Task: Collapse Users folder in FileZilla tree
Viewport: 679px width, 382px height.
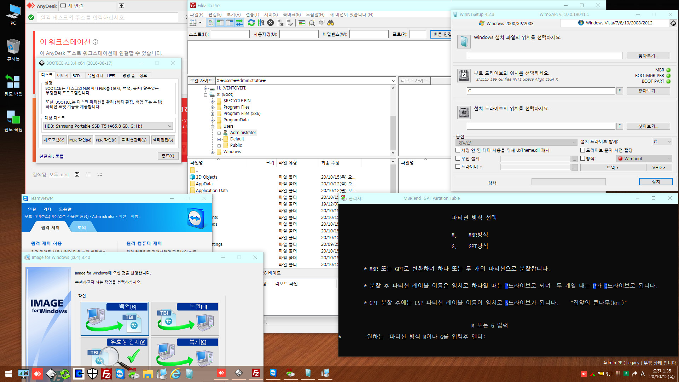Action: 212,126
